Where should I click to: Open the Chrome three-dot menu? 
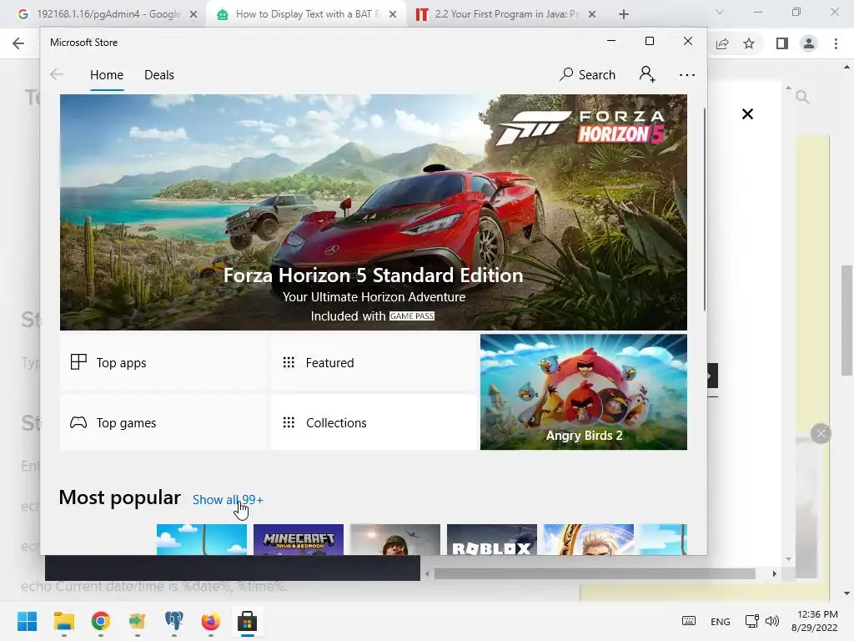coord(836,43)
